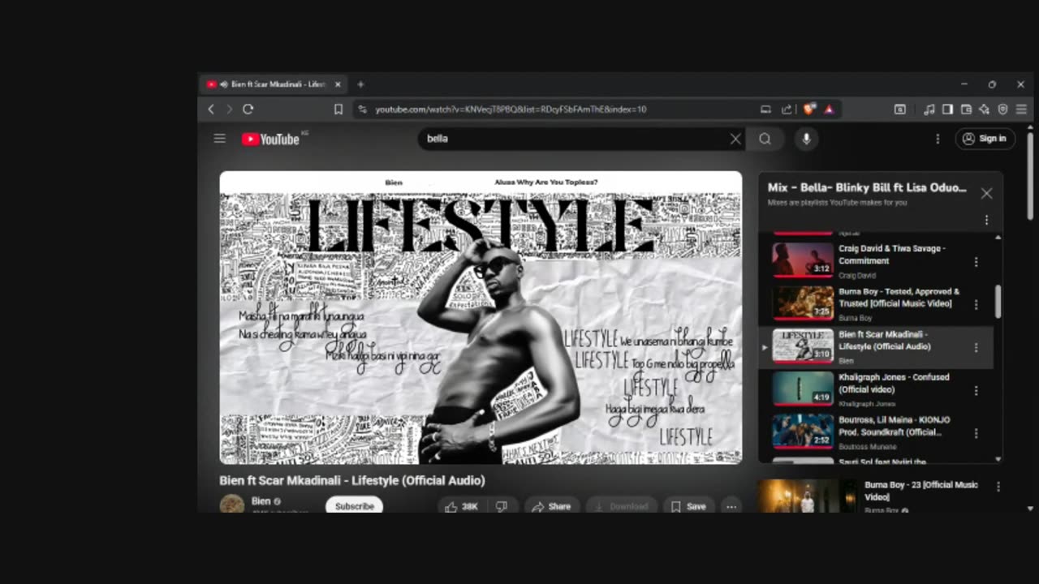Open the YouTube guide hamburger menu

(219, 139)
